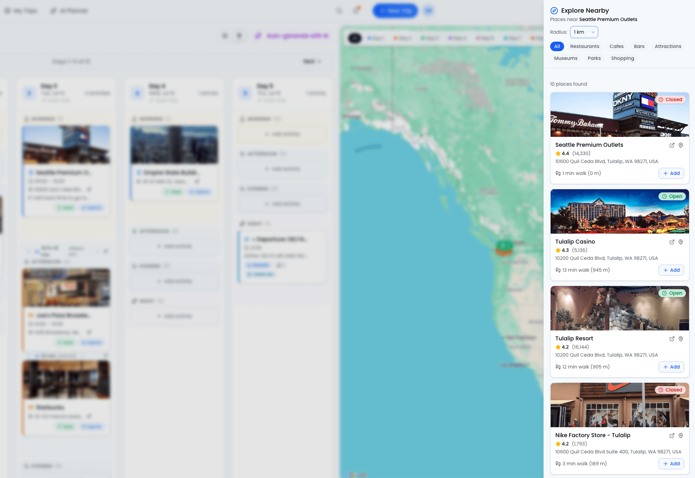Add Nike Factory Store - Tulalip to trip
The height and width of the screenshot is (478, 695).
click(671, 464)
